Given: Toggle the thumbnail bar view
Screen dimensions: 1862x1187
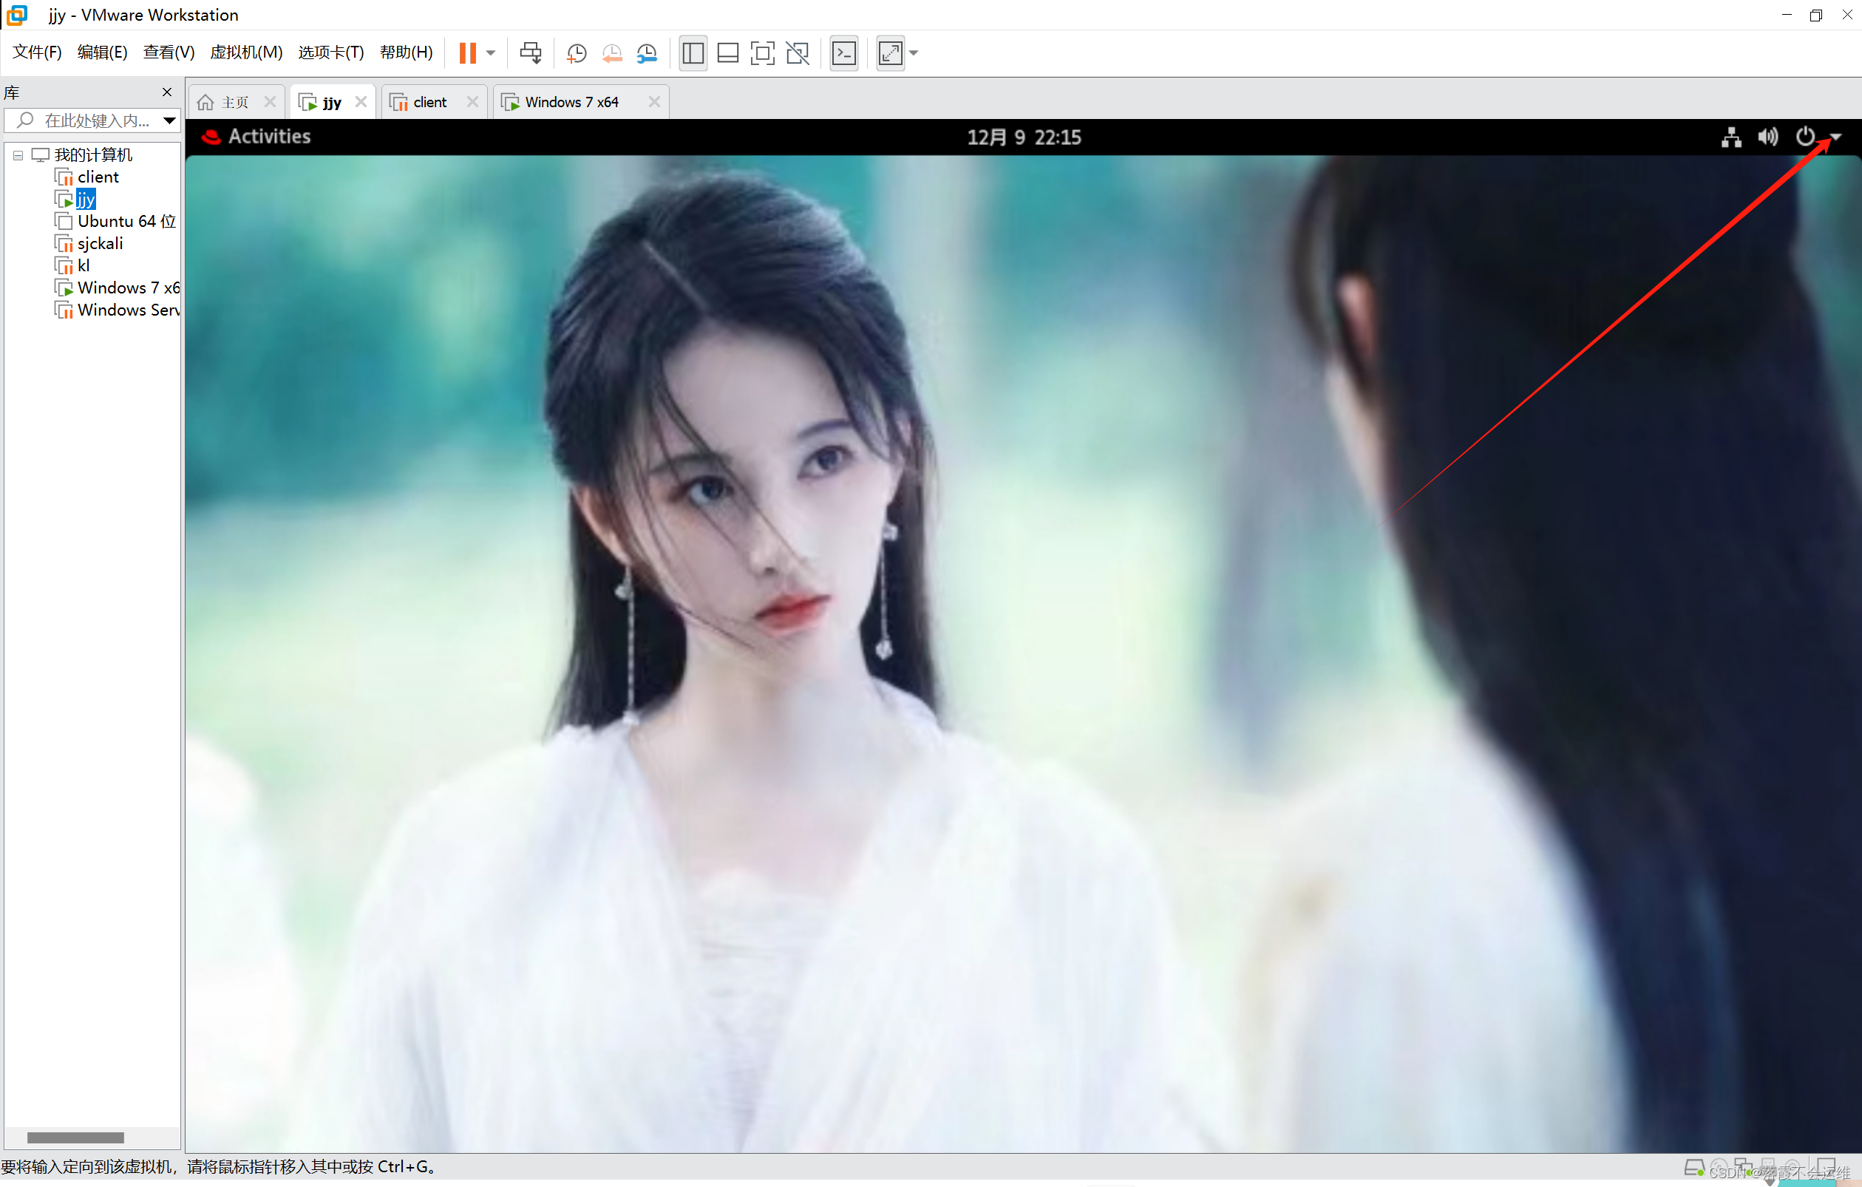Looking at the screenshot, I should [x=727, y=52].
